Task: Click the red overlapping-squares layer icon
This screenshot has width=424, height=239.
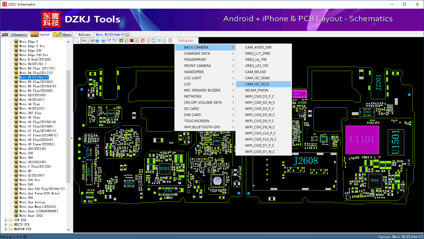Action: 143,40
